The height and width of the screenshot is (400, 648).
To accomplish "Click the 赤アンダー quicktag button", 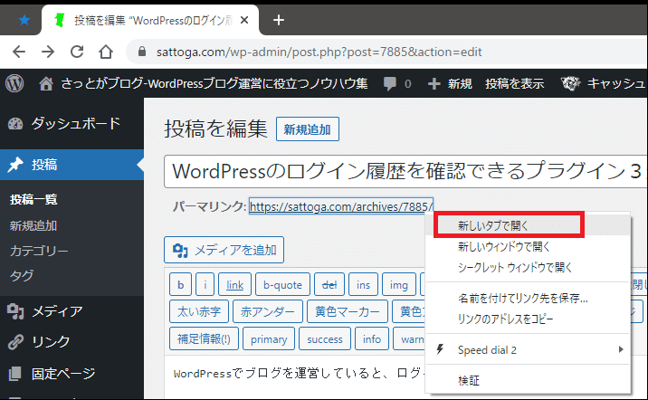I will 268,311.
